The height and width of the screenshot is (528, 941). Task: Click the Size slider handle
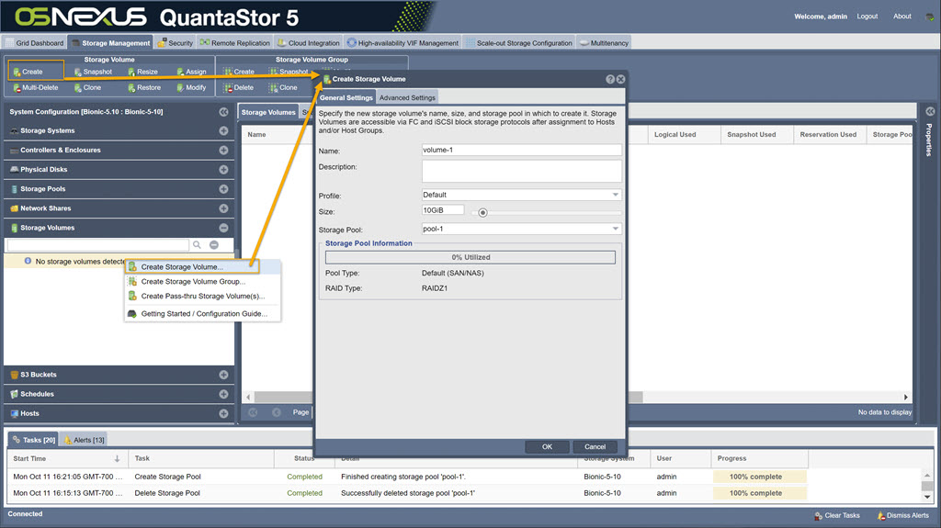tap(482, 212)
